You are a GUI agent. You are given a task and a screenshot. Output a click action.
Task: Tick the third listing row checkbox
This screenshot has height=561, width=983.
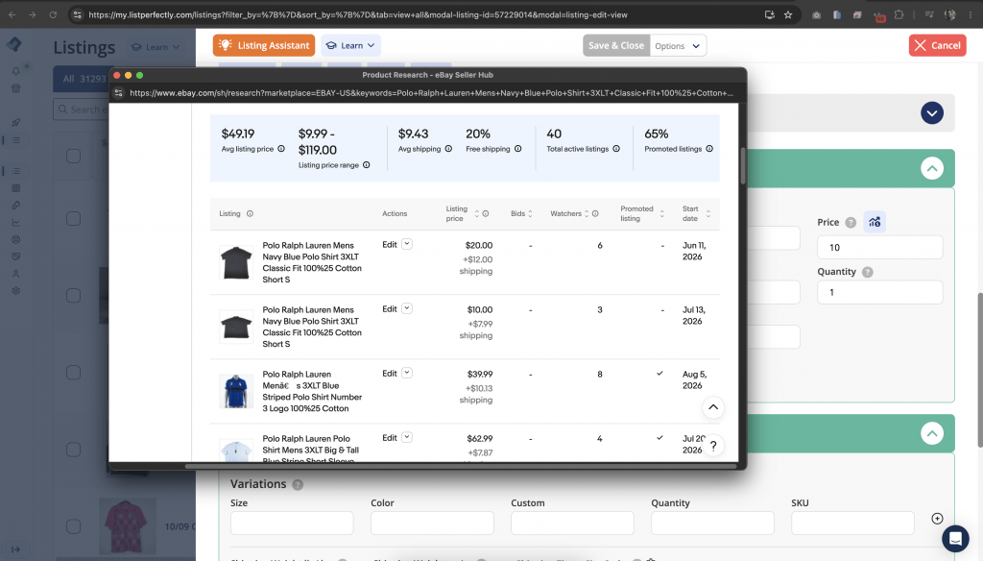point(73,296)
